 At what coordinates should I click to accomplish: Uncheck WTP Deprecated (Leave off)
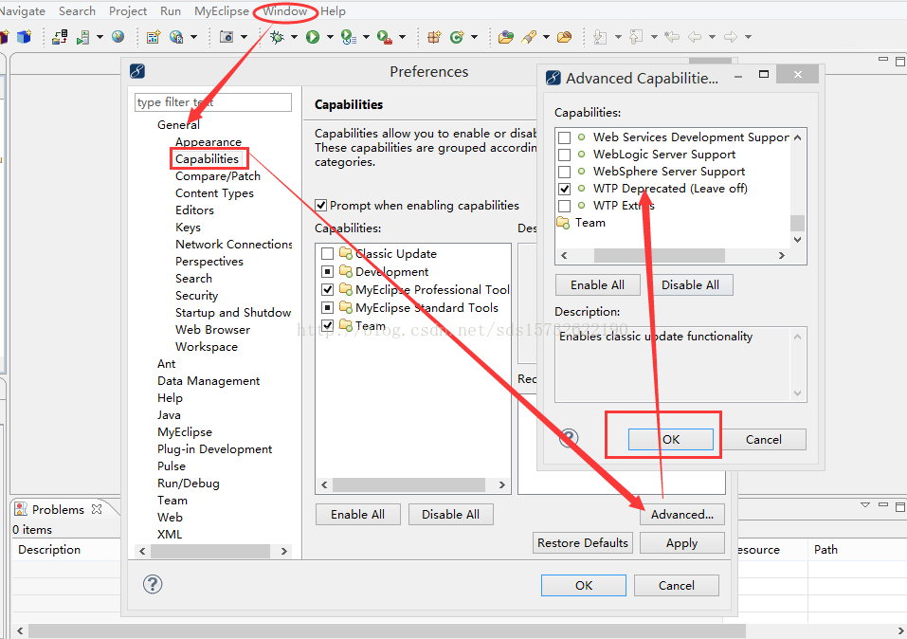tap(565, 189)
